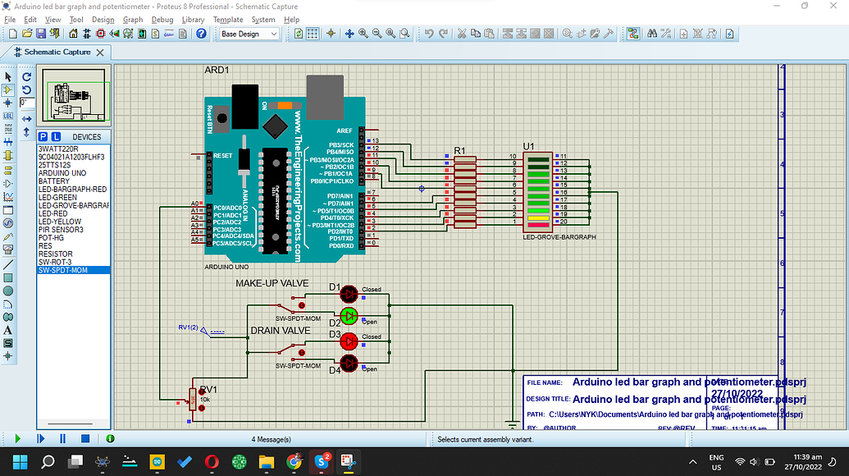
Task: Open Windows Start menu on the taskbar
Action: 20,462
